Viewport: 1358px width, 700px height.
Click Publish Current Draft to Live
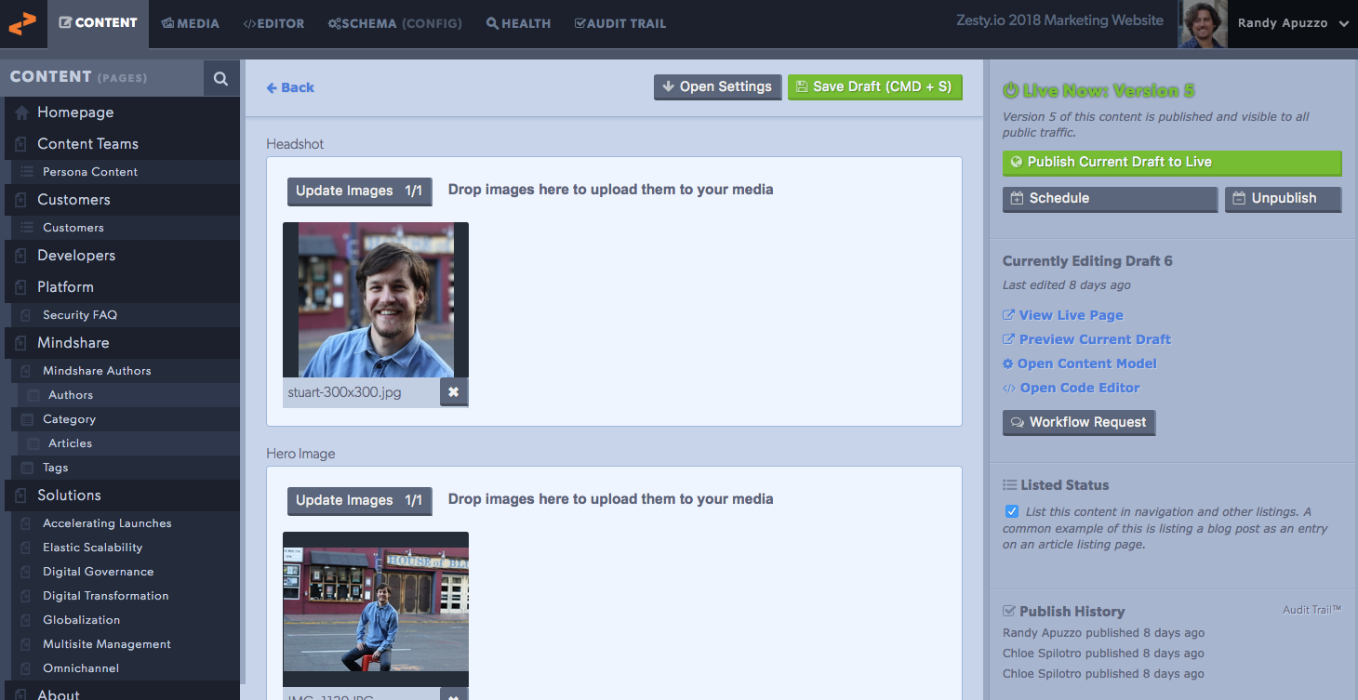pos(1172,163)
